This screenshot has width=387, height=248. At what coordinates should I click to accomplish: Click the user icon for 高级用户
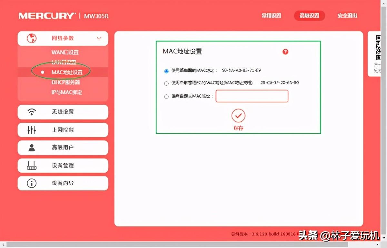pos(32,148)
